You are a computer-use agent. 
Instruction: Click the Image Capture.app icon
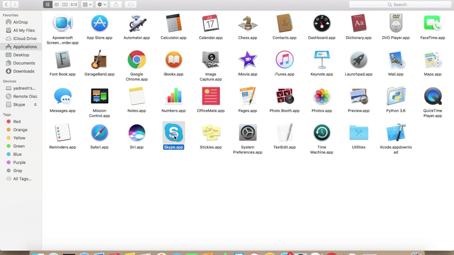point(211,60)
